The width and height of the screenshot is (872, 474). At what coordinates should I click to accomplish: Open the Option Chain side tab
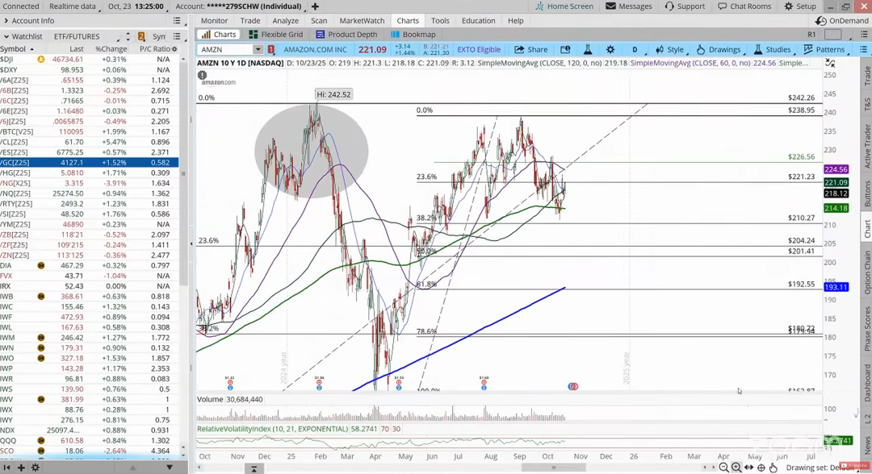pyautogui.click(x=866, y=272)
